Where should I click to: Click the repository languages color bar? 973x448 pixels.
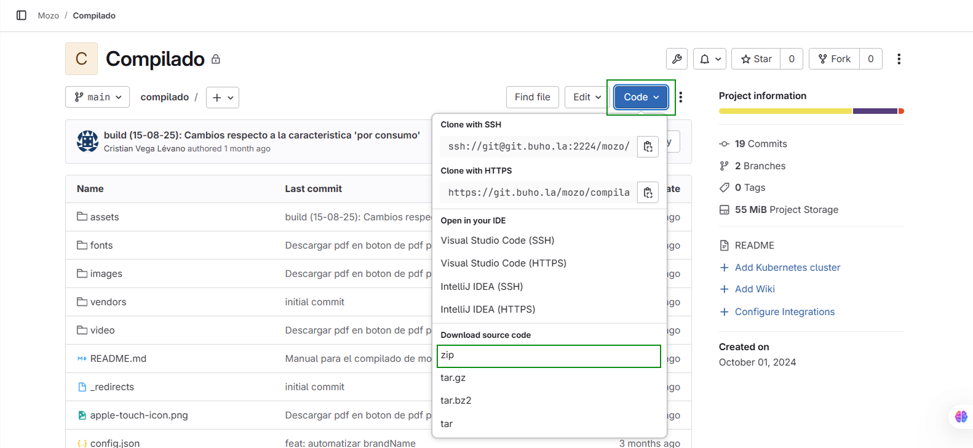pyautogui.click(x=811, y=111)
